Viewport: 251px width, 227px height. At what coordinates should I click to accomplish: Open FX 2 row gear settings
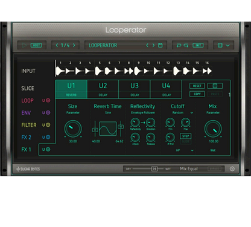[x=48, y=137]
